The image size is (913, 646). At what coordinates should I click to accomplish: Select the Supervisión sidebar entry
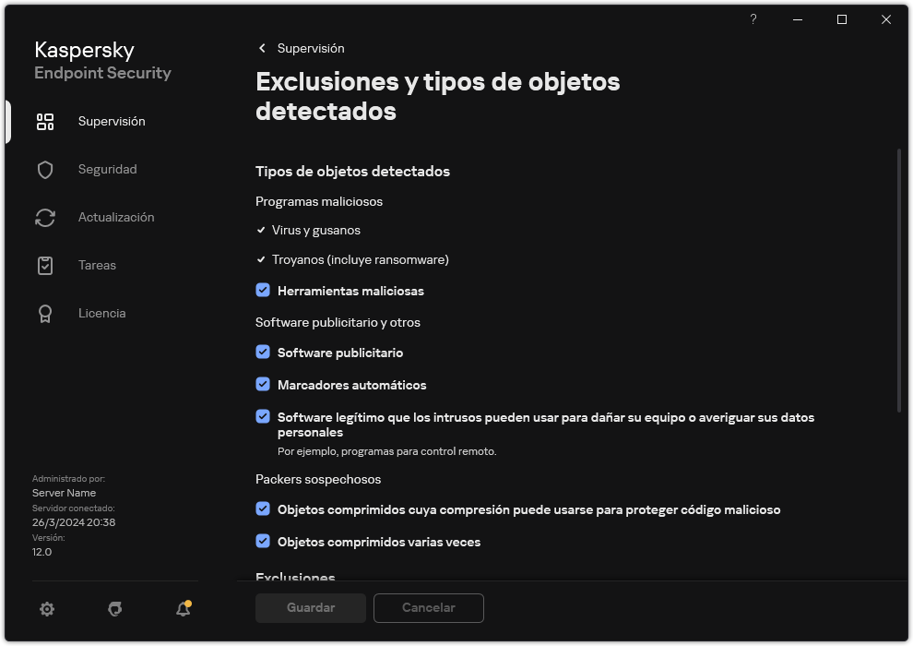tap(111, 121)
